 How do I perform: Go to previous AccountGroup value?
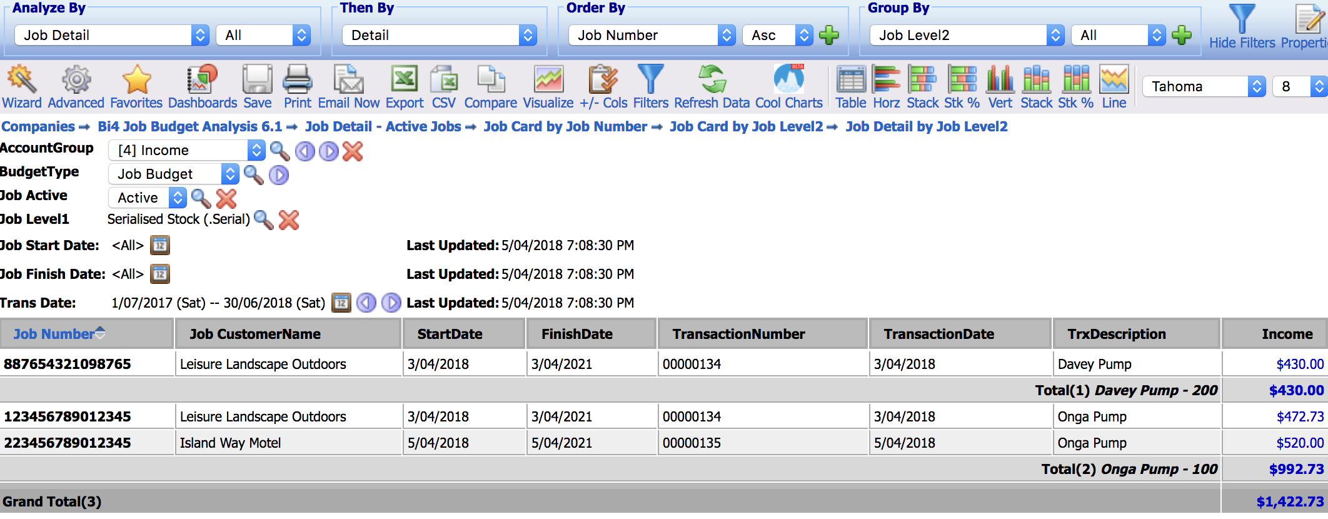click(x=305, y=151)
